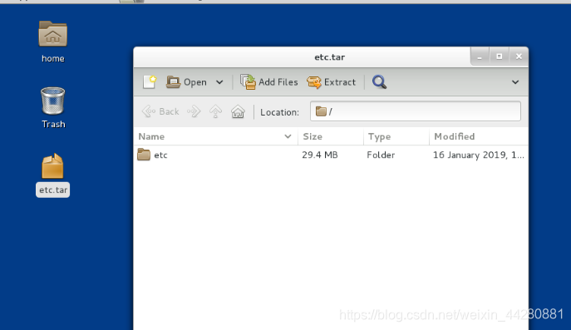The width and height of the screenshot is (571, 330).
Task: Sort by the Modified column header
Action: tap(479, 136)
